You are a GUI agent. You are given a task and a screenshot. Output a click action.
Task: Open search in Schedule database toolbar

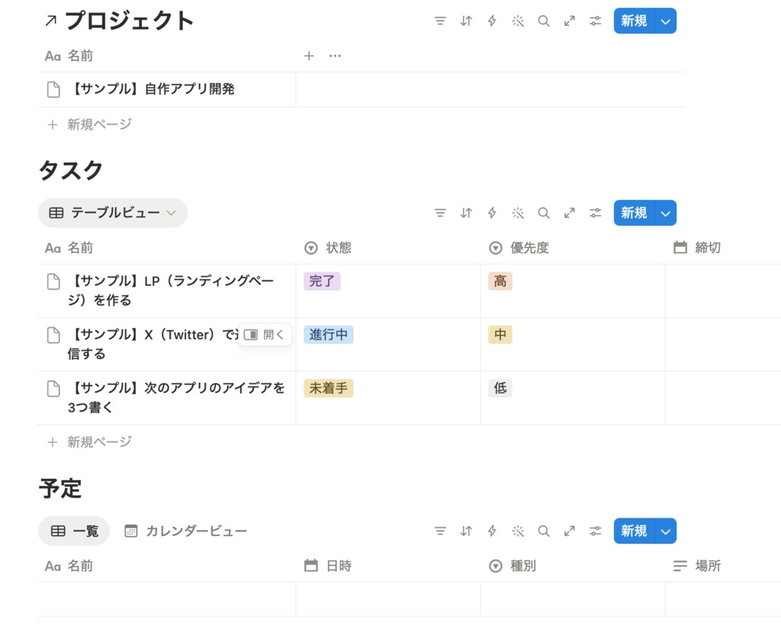[x=543, y=531]
